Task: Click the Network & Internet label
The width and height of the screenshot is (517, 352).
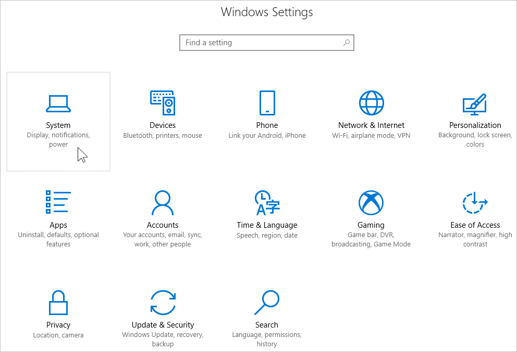Action: pyautogui.click(x=371, y=125)
